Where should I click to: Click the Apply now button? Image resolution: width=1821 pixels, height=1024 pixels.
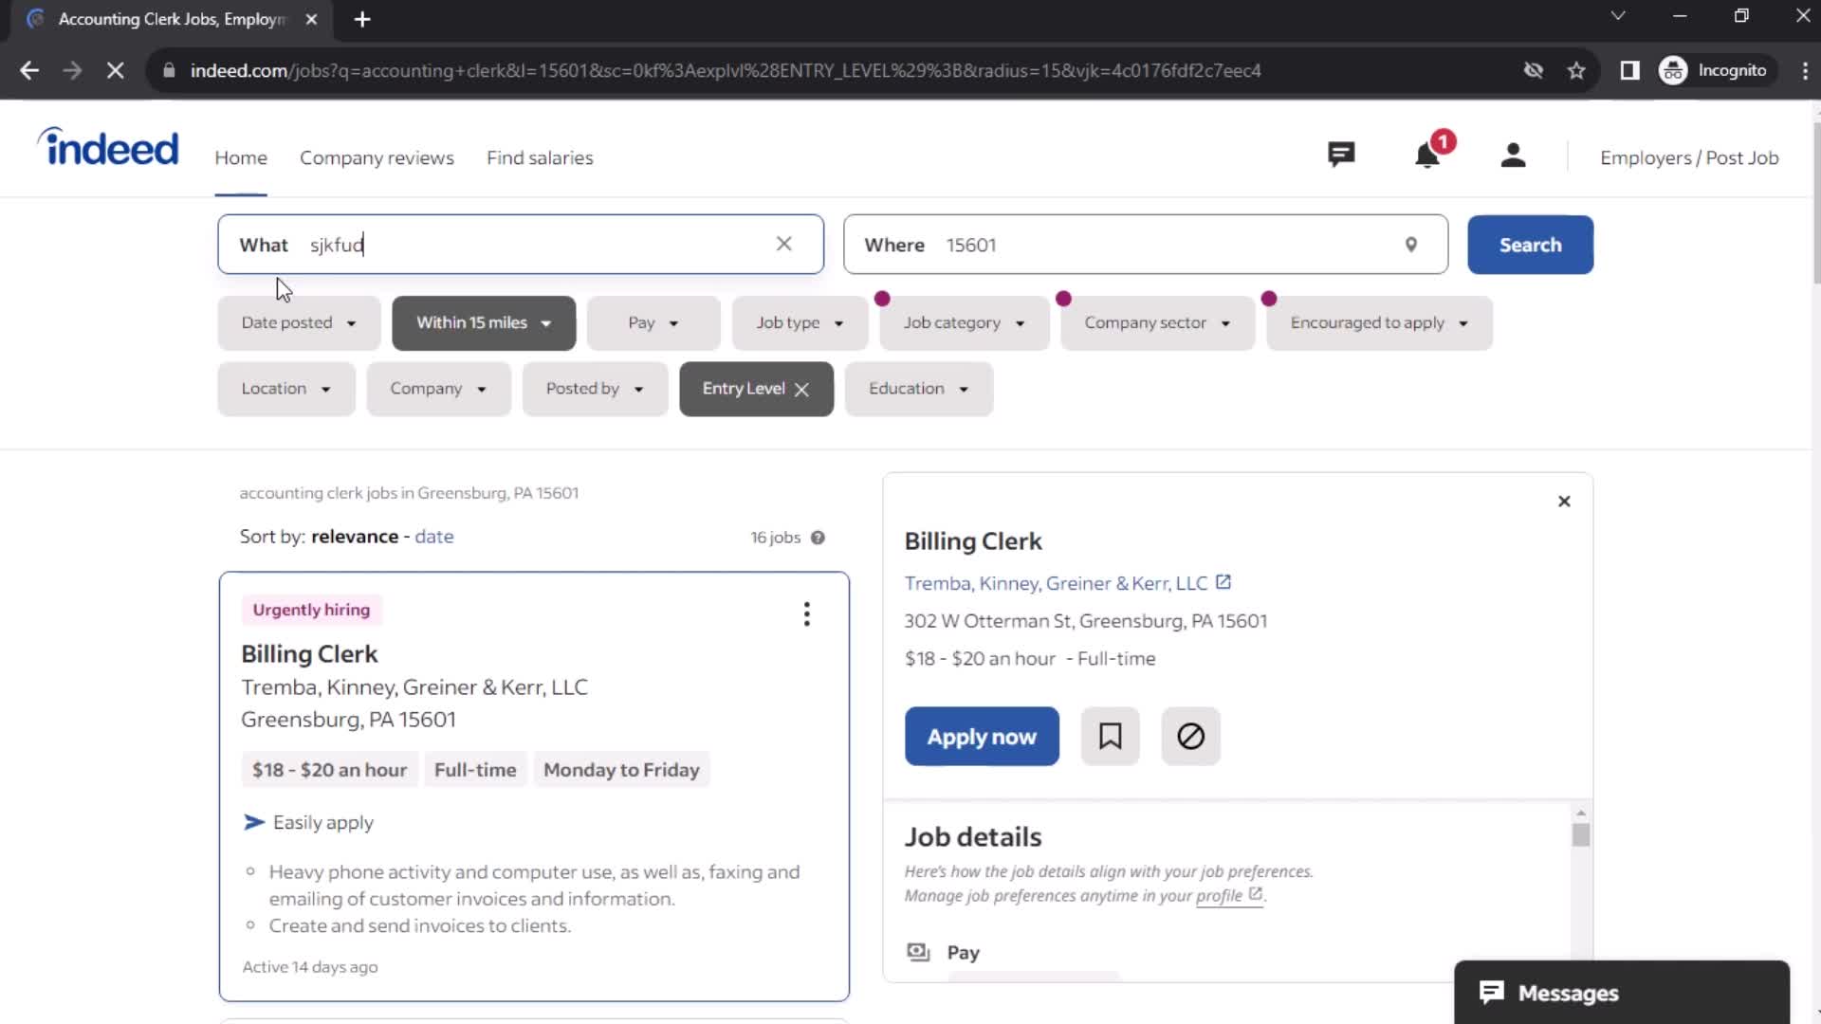point(982,737)
